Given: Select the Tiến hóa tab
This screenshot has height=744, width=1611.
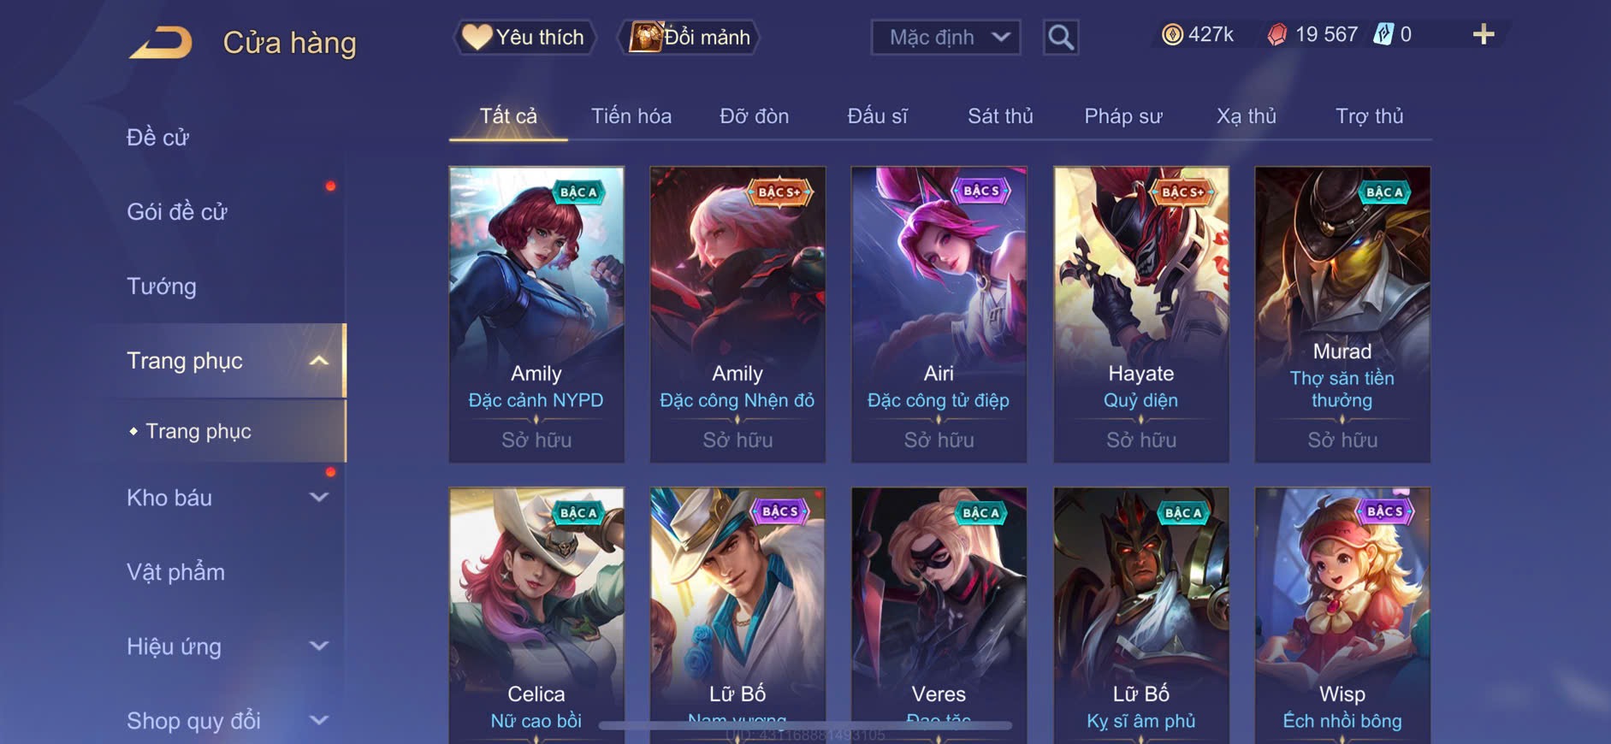Looking at the screenshot, I should pyautogui.click(x=631, y=115).
